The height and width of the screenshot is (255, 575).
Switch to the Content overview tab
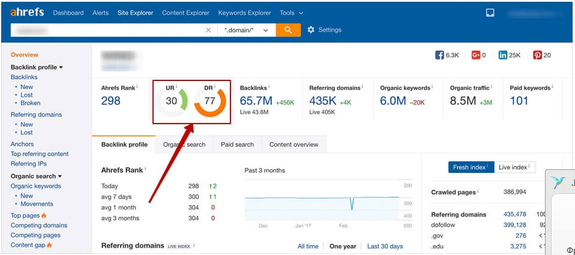point(294,145)
